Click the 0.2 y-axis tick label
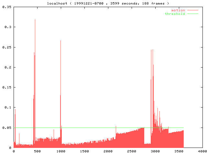Viewport: 207px width, 155px height. point(7,67)
